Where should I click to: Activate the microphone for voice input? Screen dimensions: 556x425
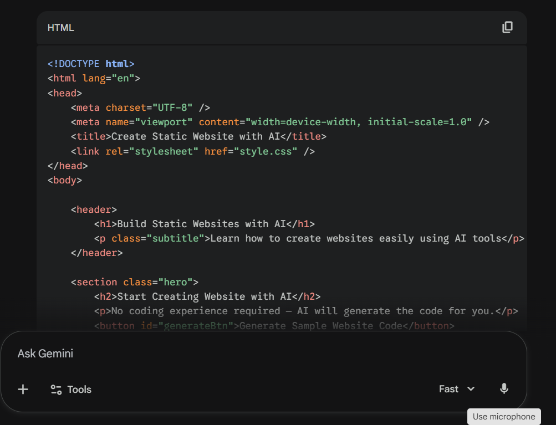(x=504, y=389)
